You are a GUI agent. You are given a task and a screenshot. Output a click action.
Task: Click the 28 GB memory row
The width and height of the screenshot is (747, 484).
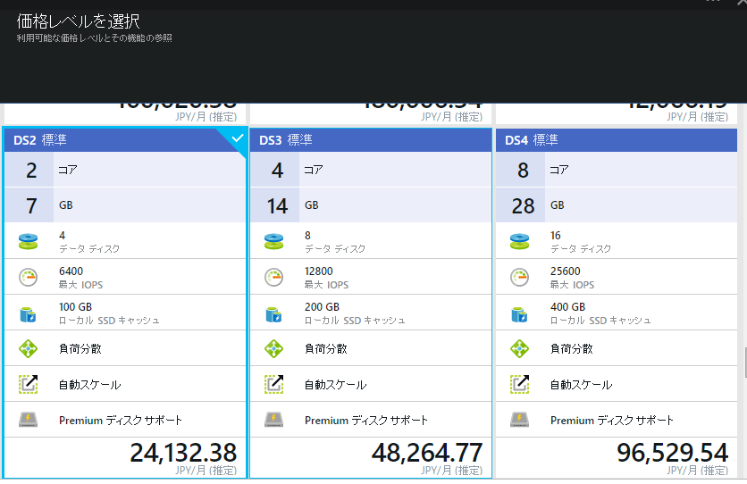[617, 205]
